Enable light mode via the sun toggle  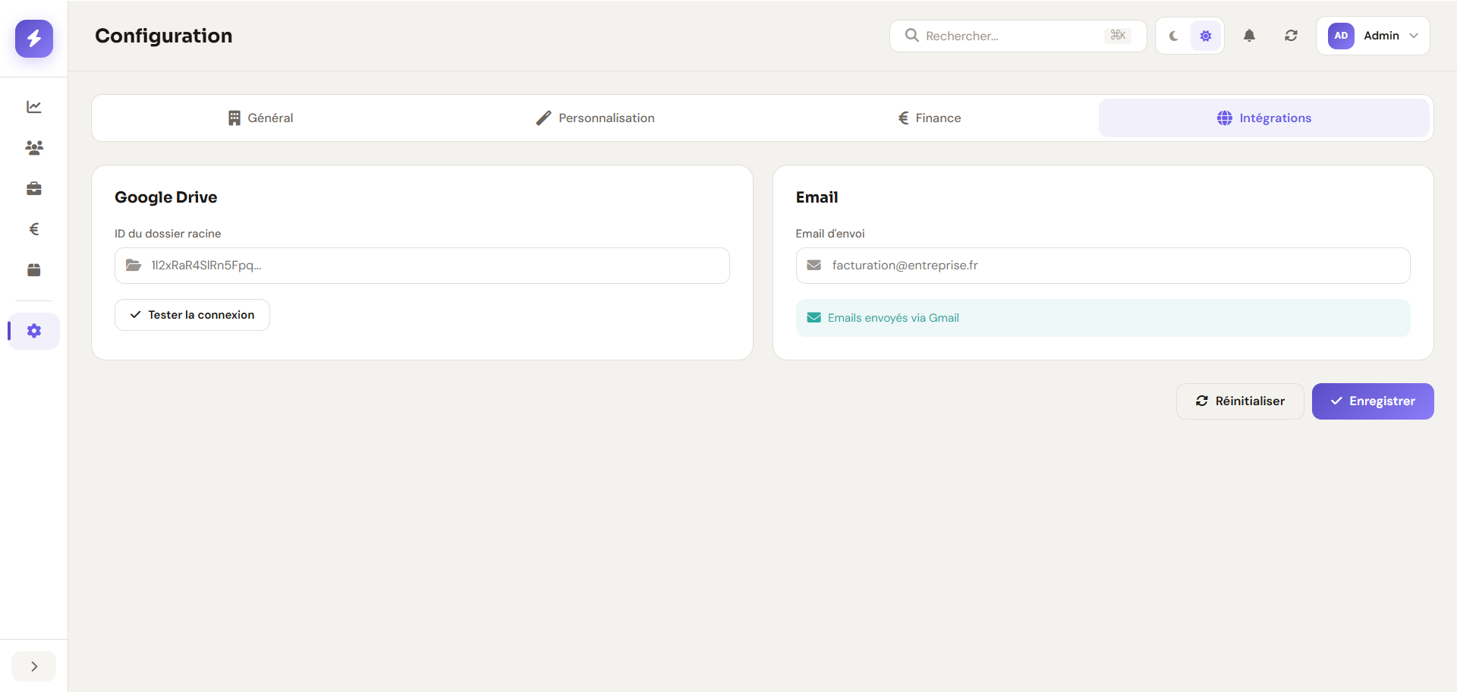click(1205, 36)
